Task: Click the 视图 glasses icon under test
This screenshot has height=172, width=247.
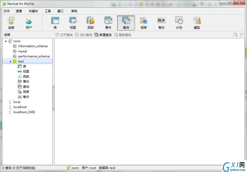Action: click(x=20, y=71)
